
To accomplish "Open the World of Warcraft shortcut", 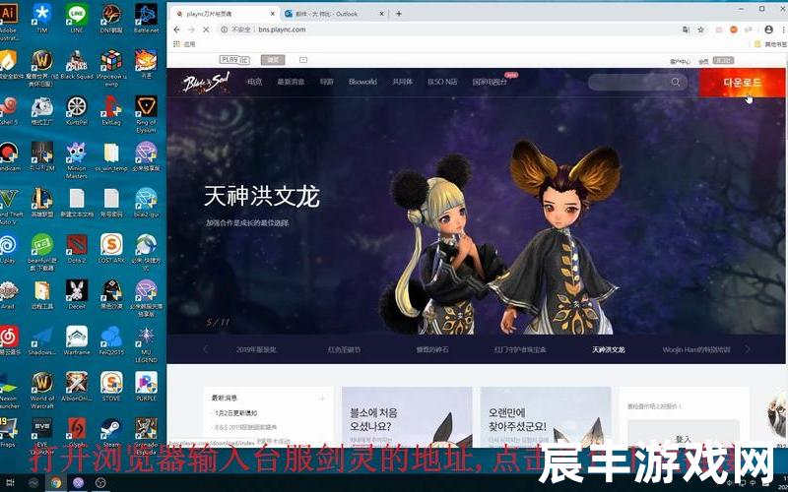I will (x=42, y=390).
